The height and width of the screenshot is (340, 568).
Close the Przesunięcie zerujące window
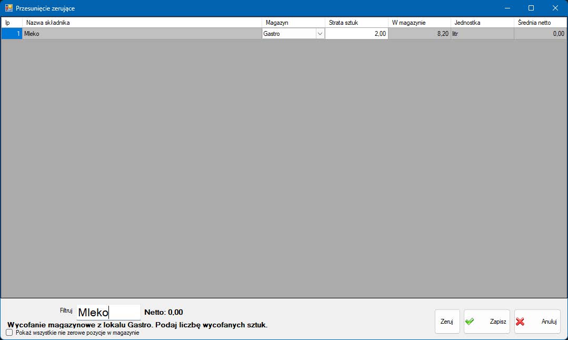(x=555, y=8)
